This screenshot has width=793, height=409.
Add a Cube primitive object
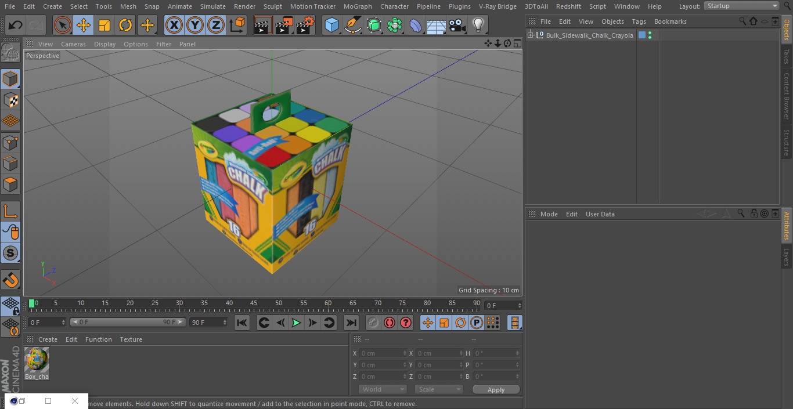331,25
